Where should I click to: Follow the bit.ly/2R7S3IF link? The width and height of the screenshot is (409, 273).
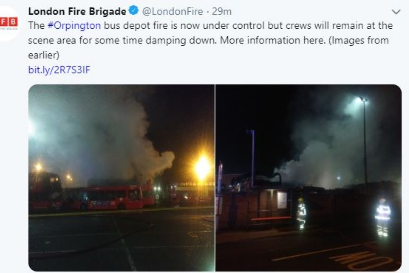(59, 70)
